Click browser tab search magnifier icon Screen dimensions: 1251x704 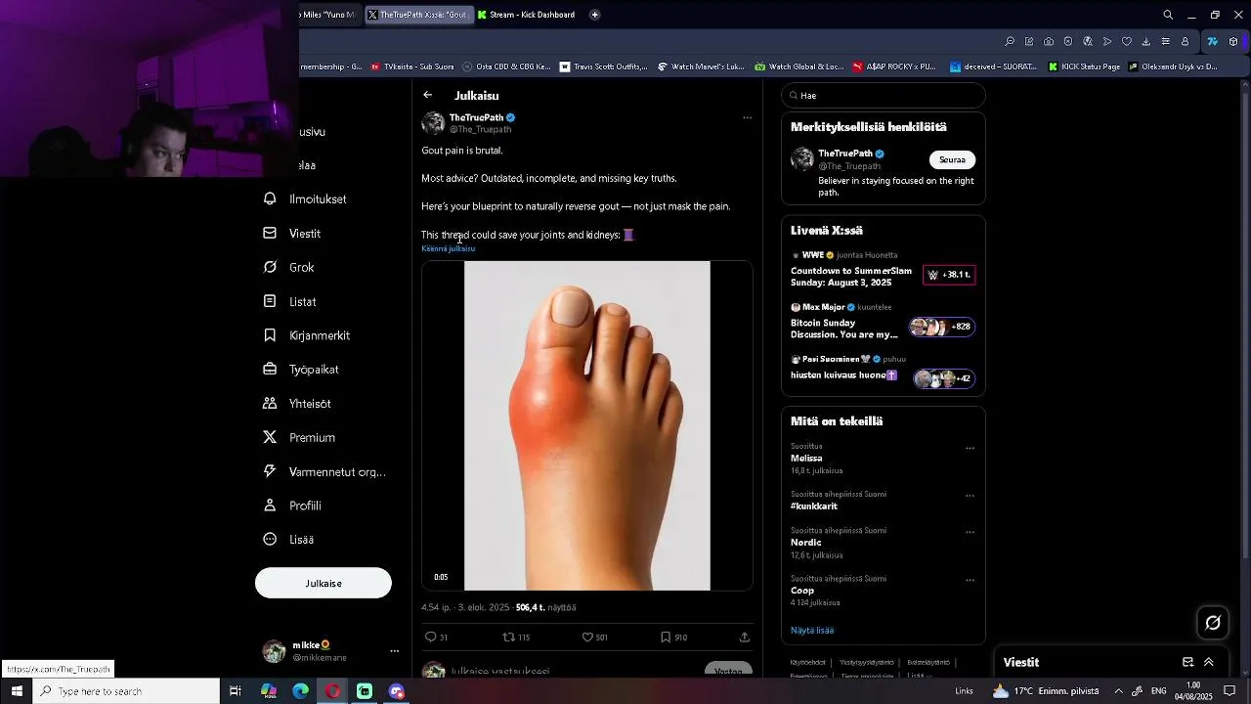point(1168,15)
